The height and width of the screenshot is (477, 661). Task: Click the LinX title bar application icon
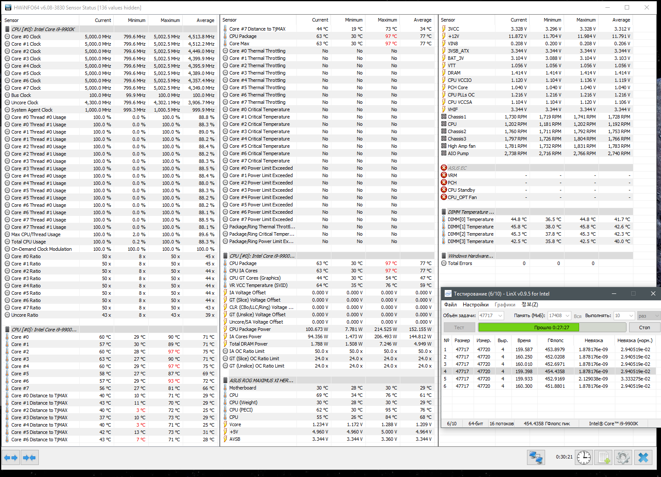pos(448,293)
